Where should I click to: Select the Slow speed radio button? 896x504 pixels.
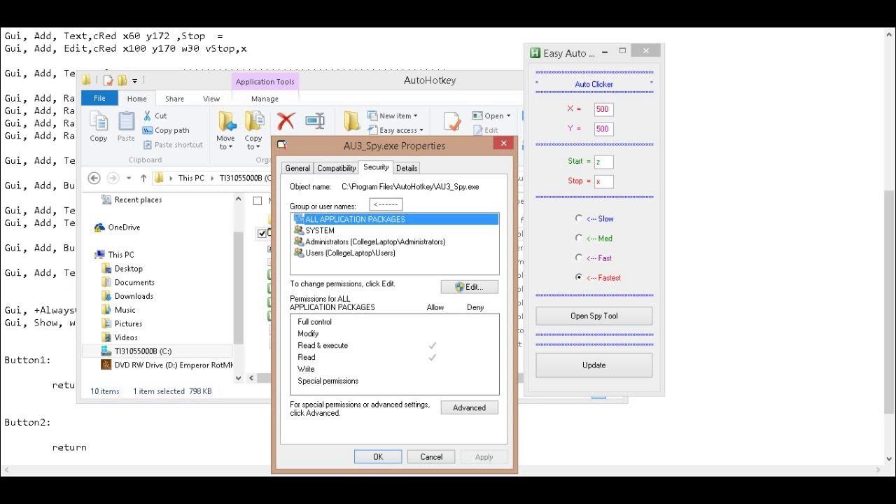578,218
